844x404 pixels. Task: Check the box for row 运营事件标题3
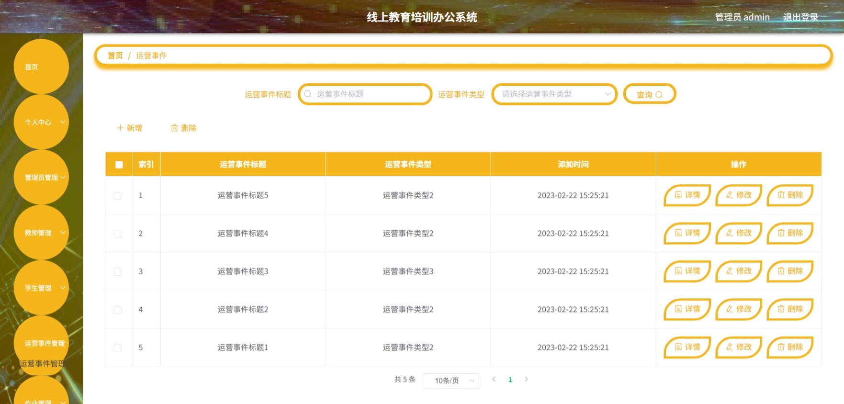click(x=118, y=272)
